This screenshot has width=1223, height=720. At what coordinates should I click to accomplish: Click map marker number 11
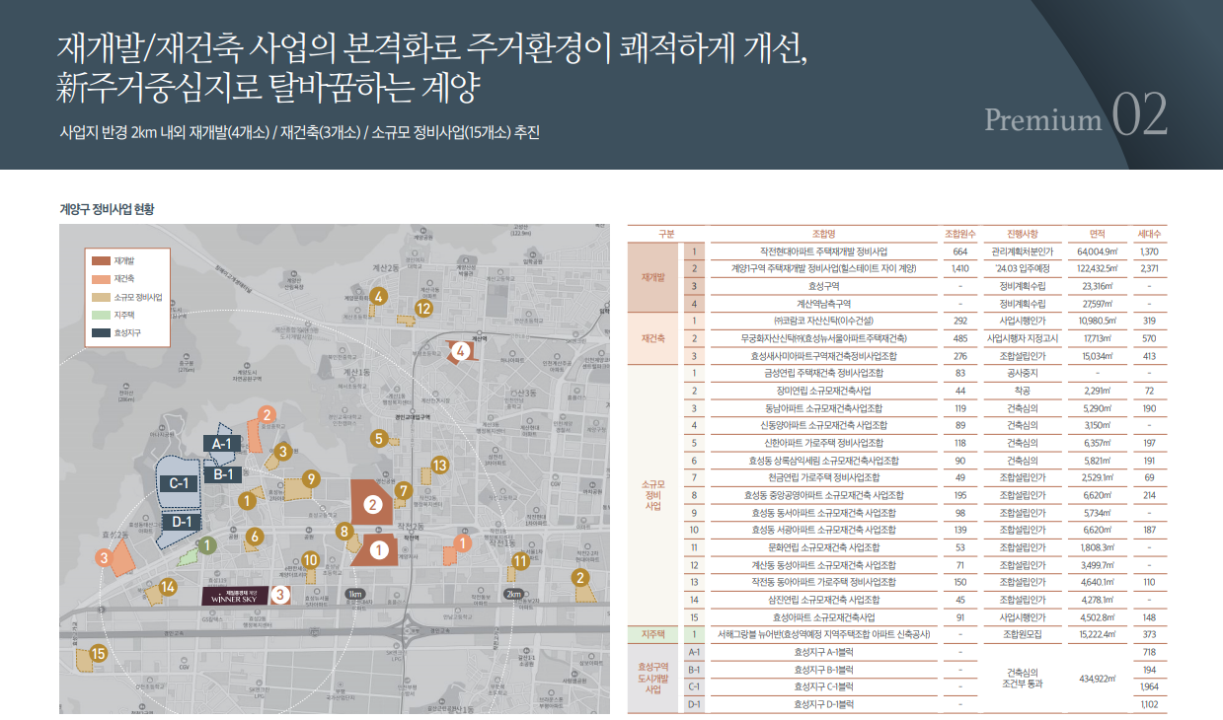pyautogui.click(x=519, y=562)
